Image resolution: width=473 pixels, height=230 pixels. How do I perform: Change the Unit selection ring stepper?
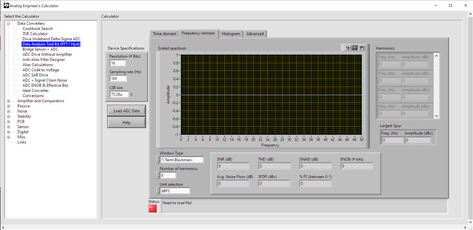pyautogui.click(x=157, y=191)
